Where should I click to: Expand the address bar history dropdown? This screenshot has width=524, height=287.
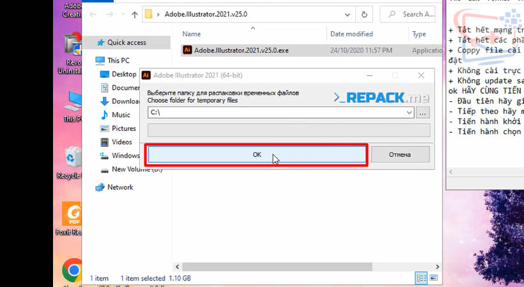(x=348, y=15)
